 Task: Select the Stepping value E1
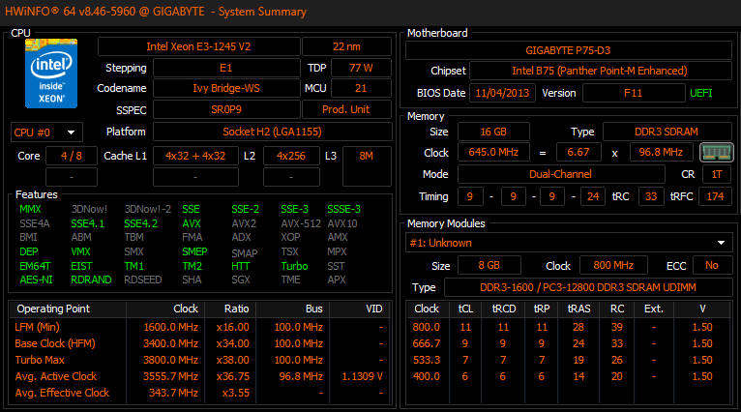click(x=226, y=68)
